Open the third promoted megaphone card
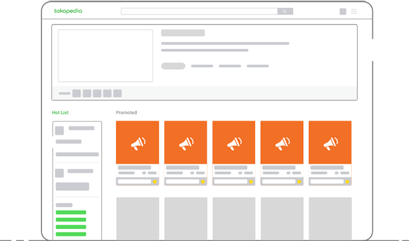 point(234,143)
